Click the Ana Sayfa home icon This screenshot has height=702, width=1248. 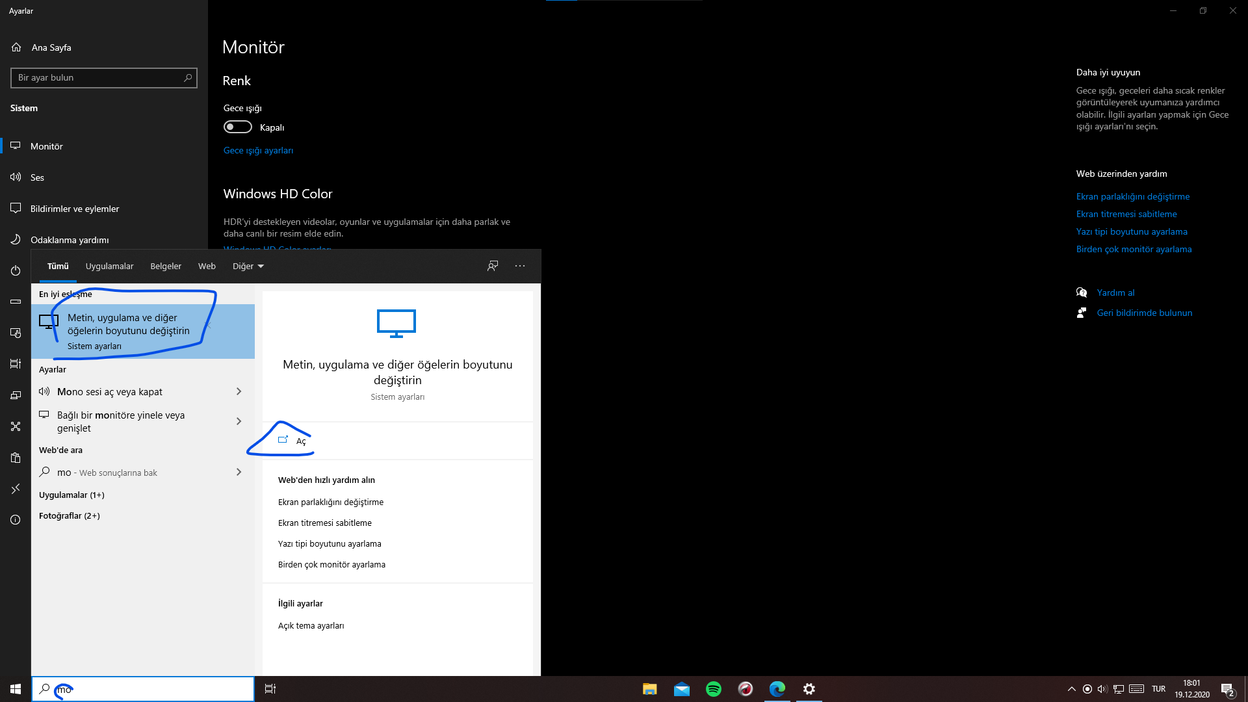(x=16, y=47)
